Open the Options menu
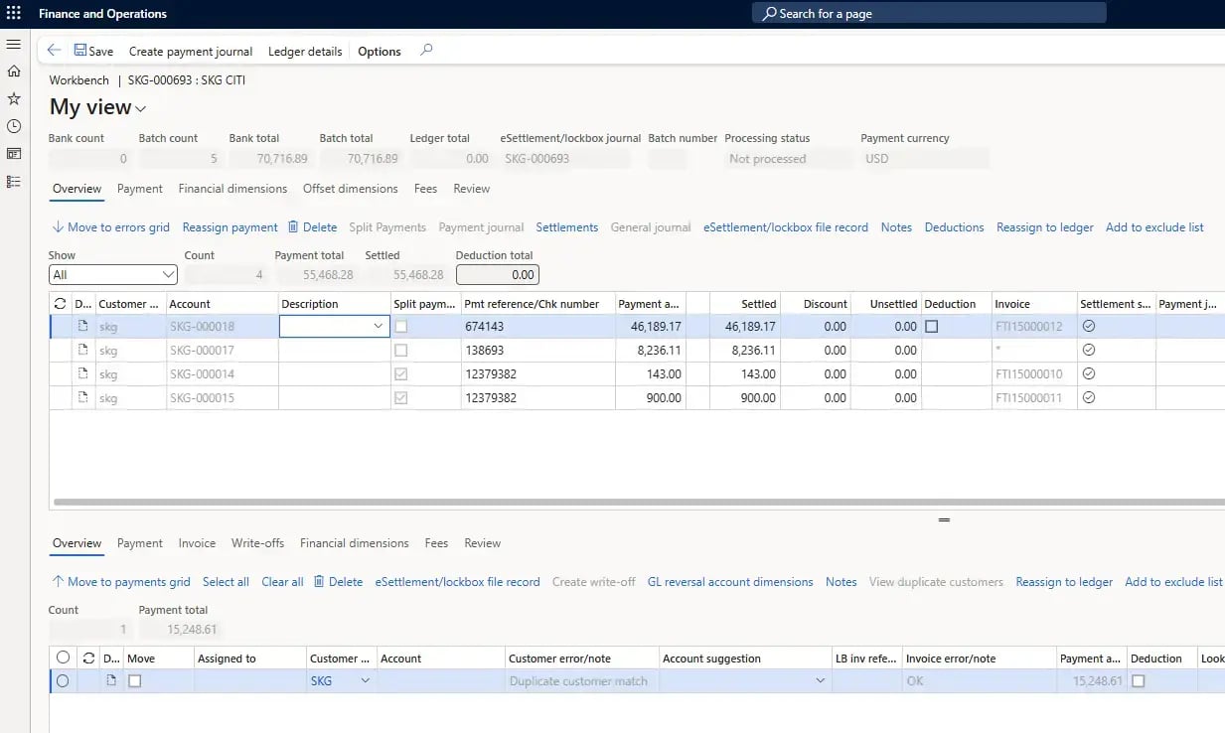 pos(379,51)
